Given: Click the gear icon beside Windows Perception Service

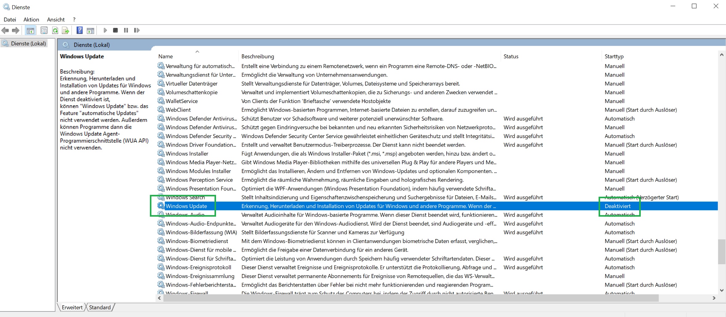Looking at the screenshot, I should click(161, 180).
